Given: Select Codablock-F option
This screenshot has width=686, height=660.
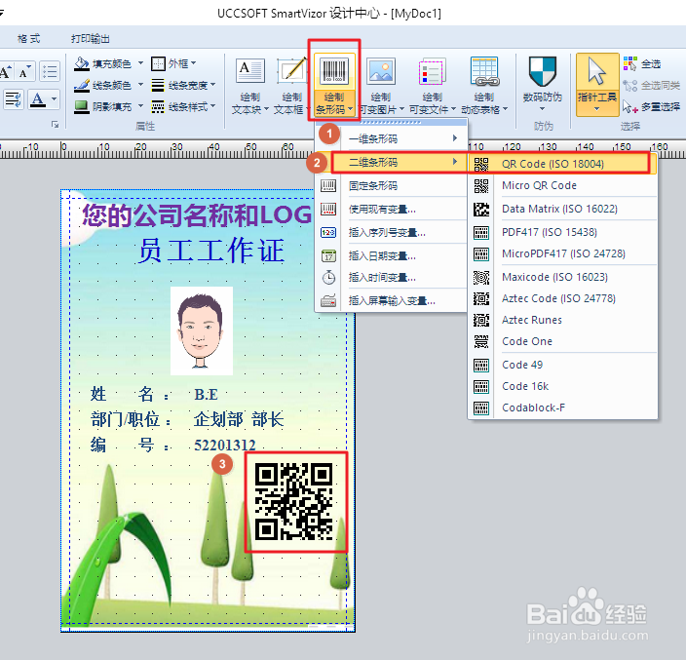Looking at the screenshot, I should point(563,408).
